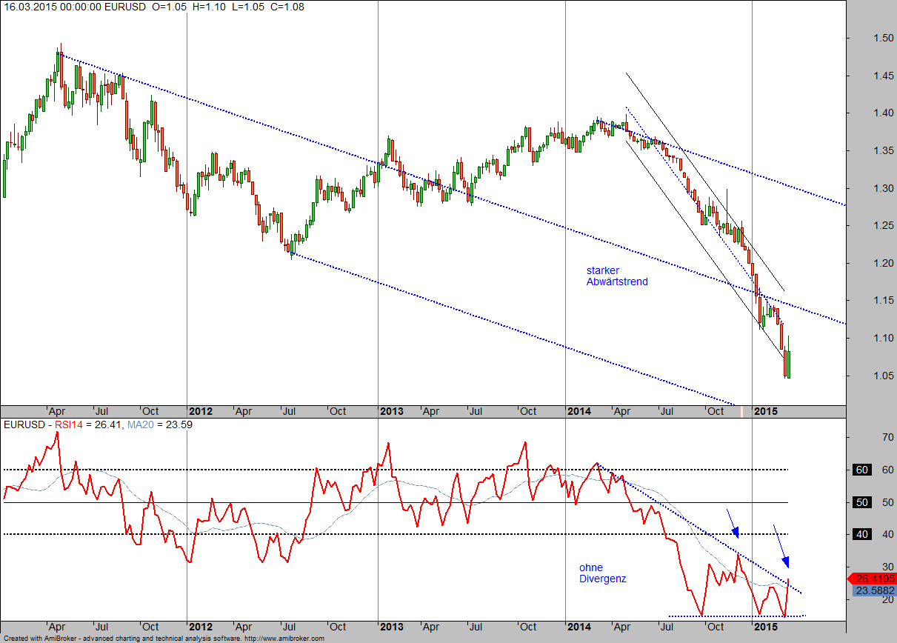Click the black 50 level tag
Screen dimensions: 897x643
click(x=861, y=502)
